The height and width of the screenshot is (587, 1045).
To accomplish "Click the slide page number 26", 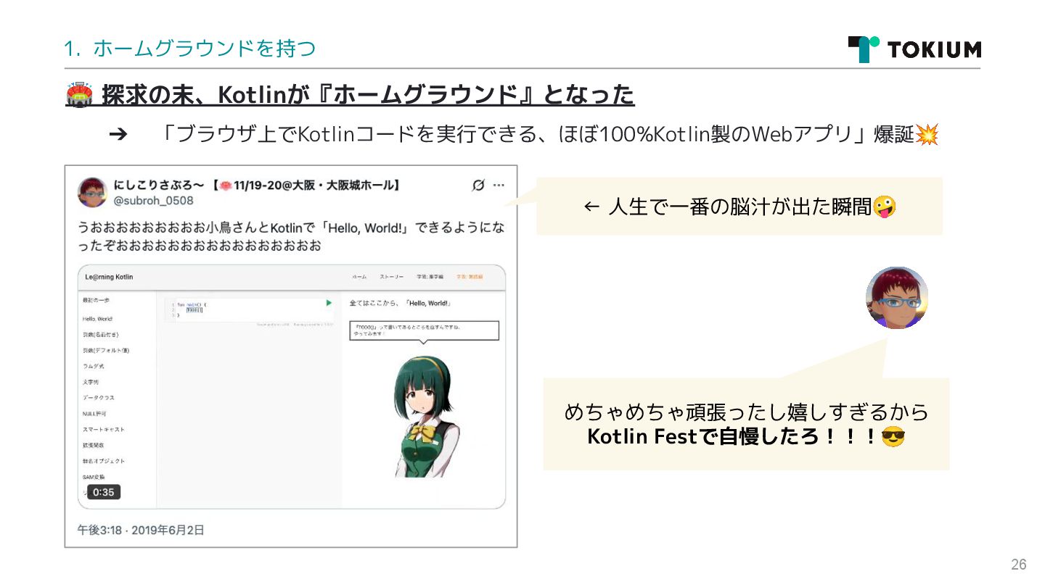I will 1019,565.
